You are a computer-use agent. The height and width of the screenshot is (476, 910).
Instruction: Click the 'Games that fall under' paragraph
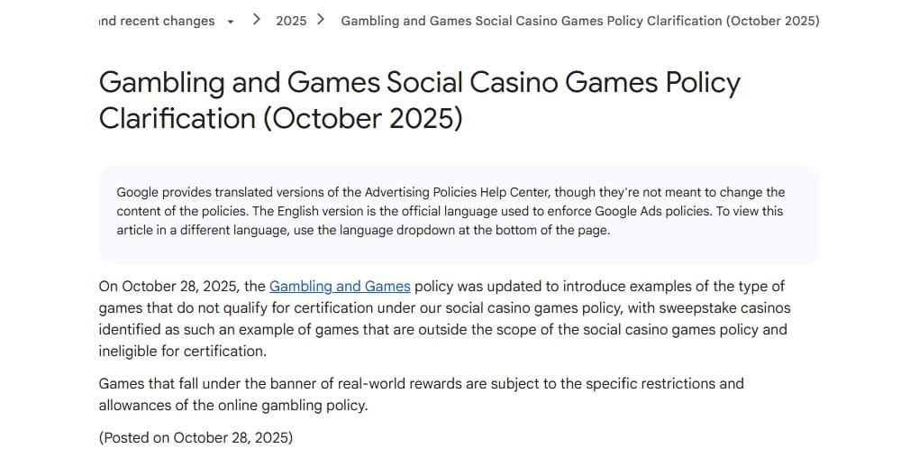(x=421, y=394)
